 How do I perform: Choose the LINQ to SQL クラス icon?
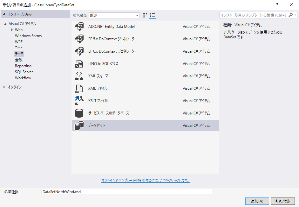[79, 64]
